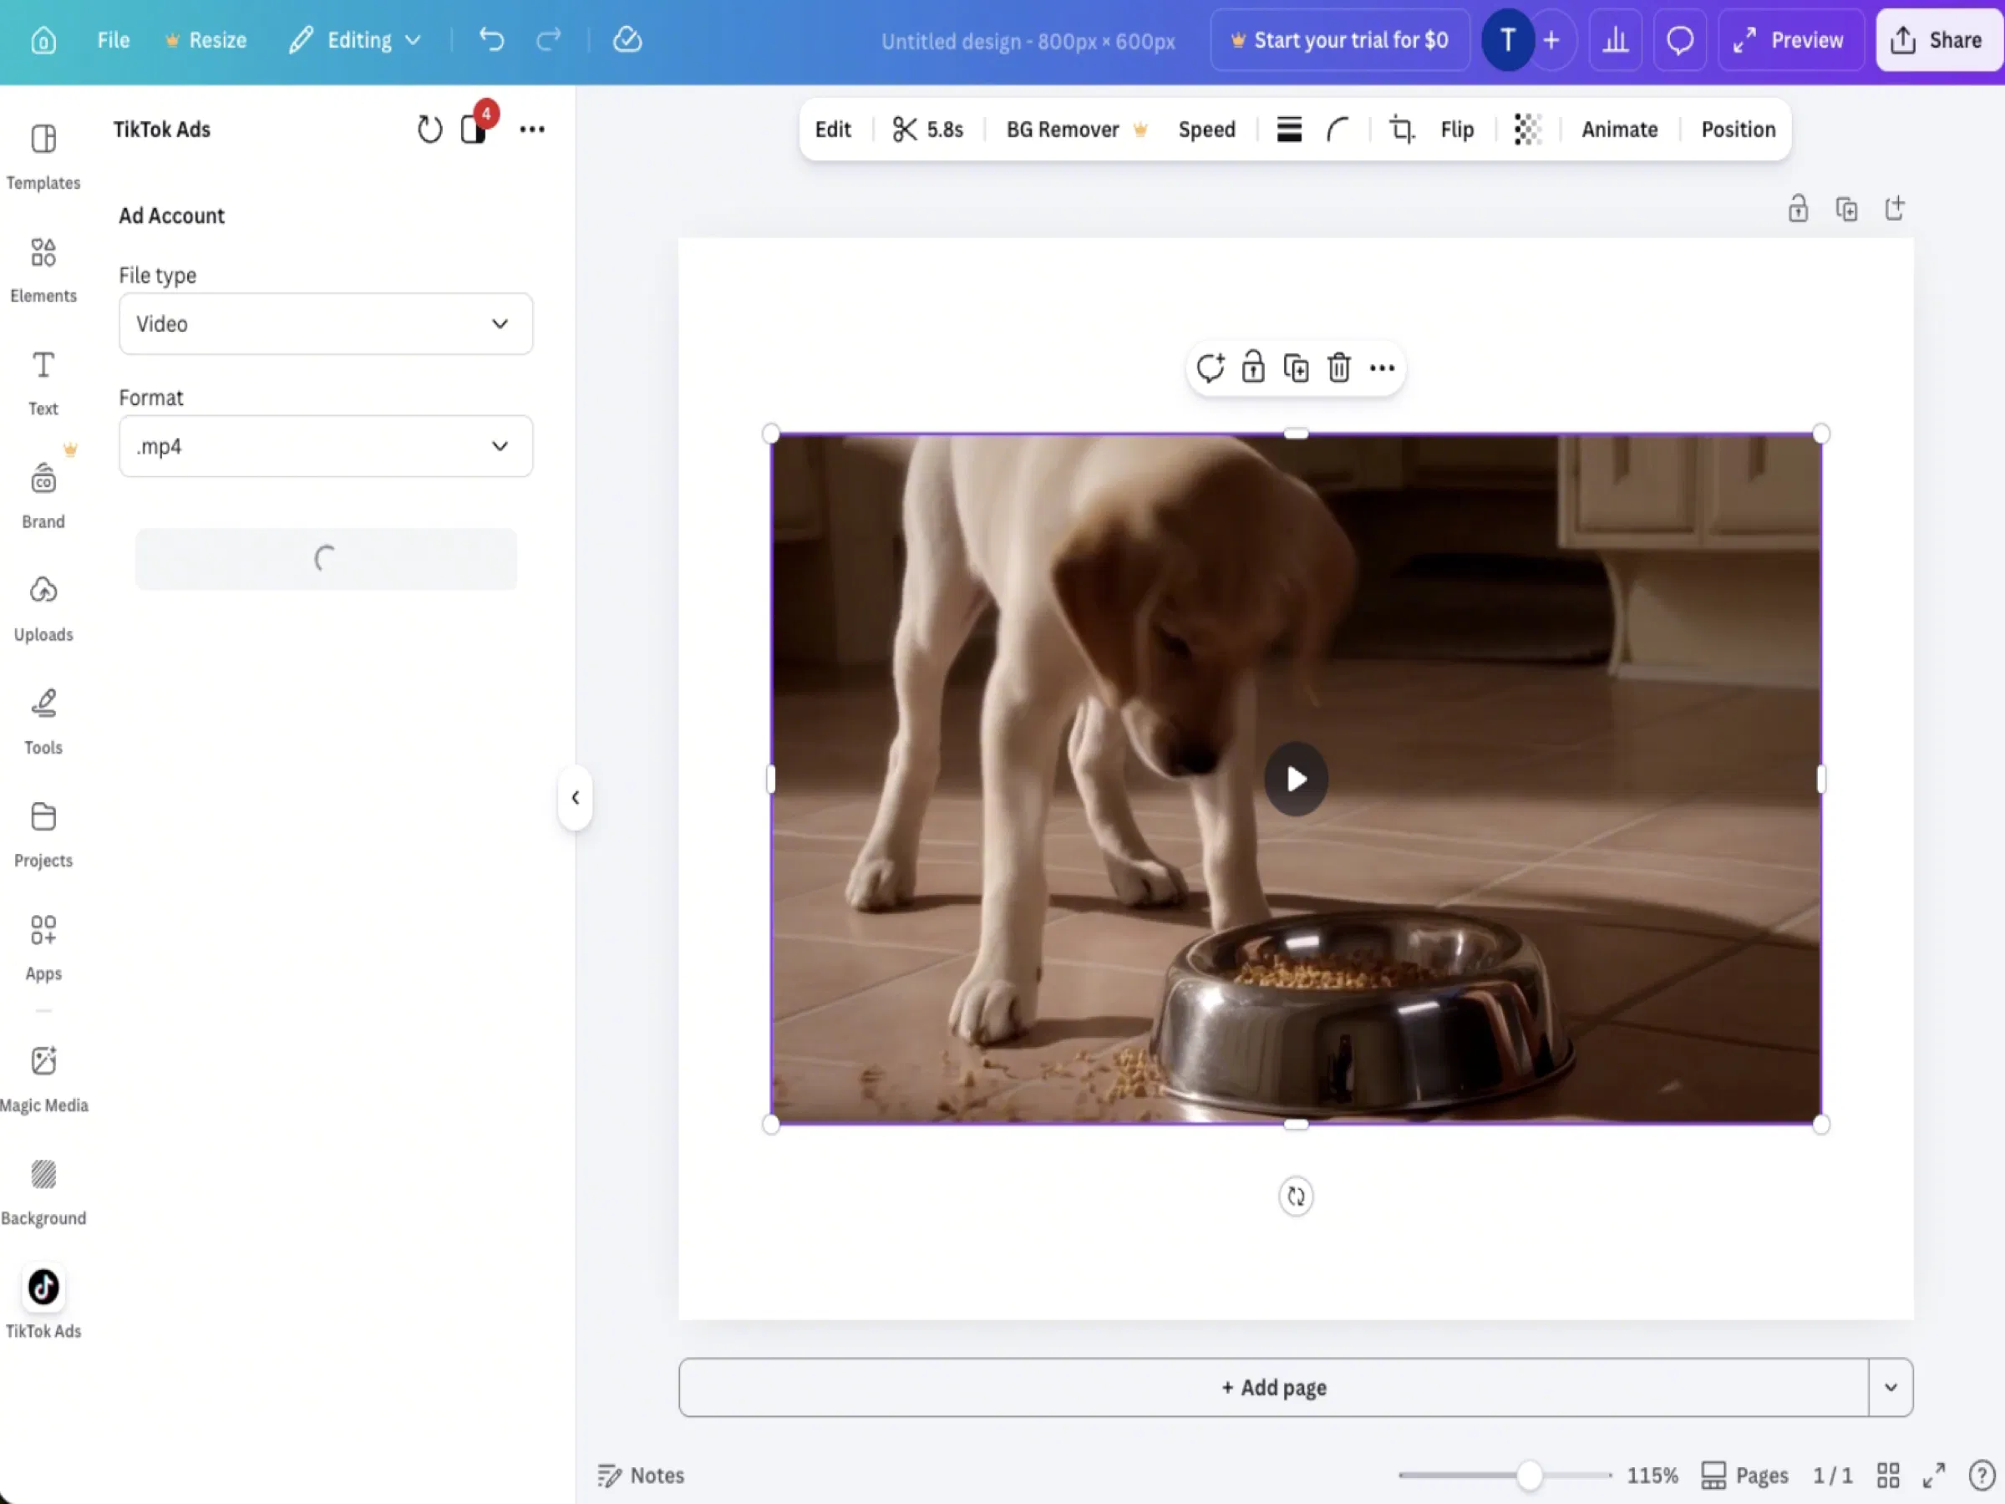Screen dimensions: 2005x1504
Task: Add new page icon above canvas
Action: (x=1895, y=209)
